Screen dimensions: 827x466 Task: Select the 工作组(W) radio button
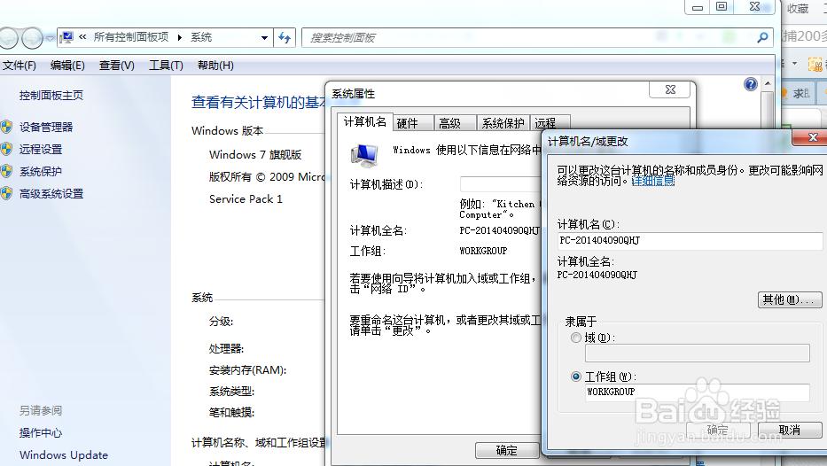click(x=576, y=377)
